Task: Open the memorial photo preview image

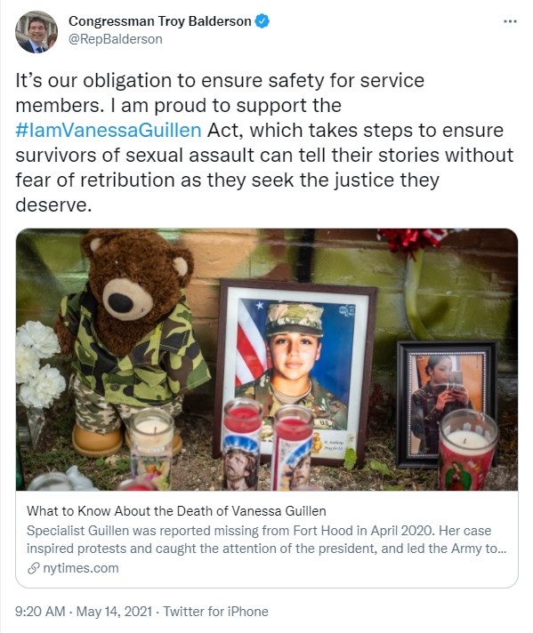Action: pyautogui.click(x=267, y=359)
